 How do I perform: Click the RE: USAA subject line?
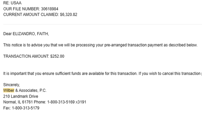(12, 3)
